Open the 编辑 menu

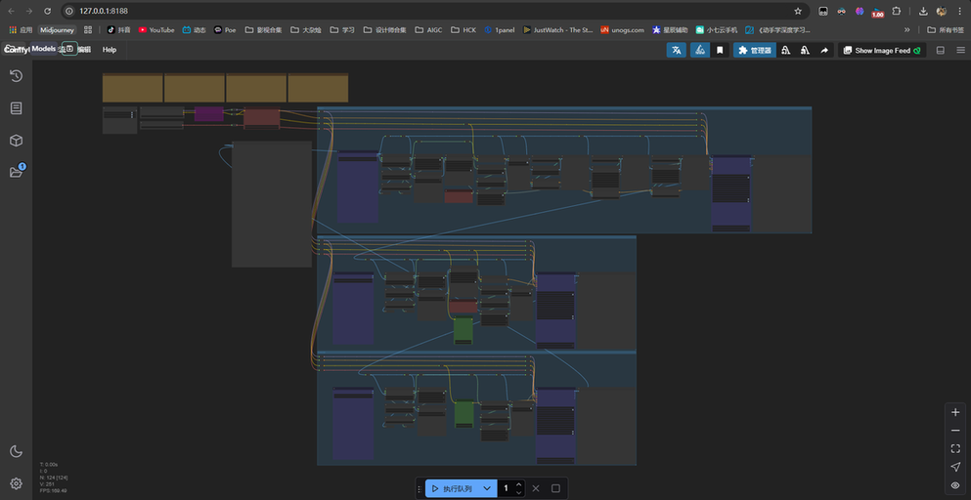[85, 50]
